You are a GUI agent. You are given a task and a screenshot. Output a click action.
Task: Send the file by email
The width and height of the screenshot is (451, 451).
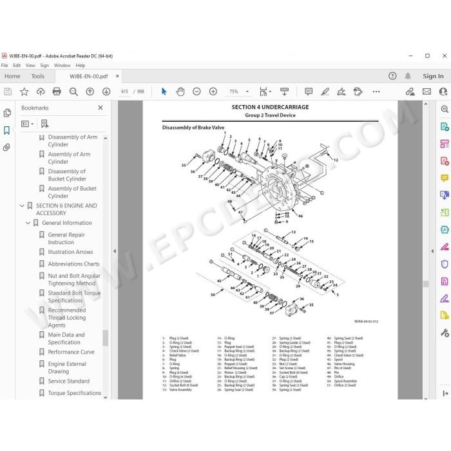point(427,91)
